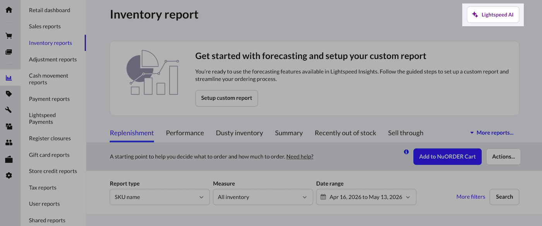The height and width of the screenshot is (226, 542).
Task: Open the Report type SKU name dropdown
Action: [160, 197]
